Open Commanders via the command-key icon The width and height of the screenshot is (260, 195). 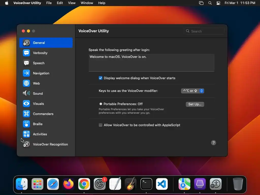coord(26,114)
